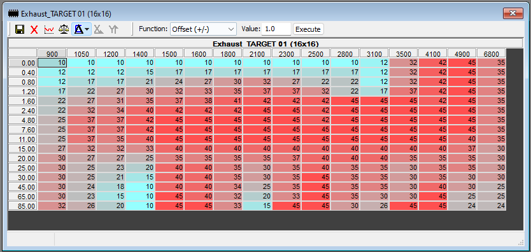
Task: Click the Execute button
Action: point(308,29)
